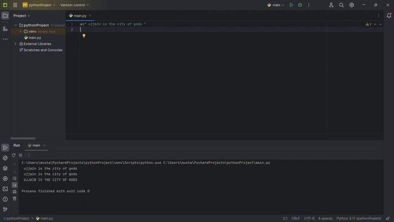Close the main.py editor tab
Screen dimensions: 394x222
[90, 16]
